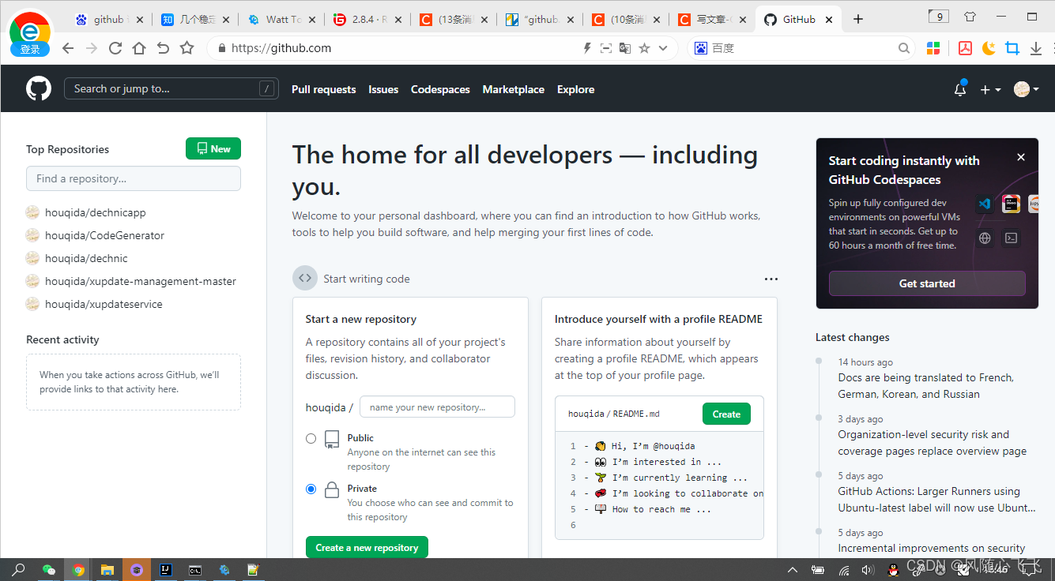Click Get started for Codespaces

pyautogui.click(x=927, y=283)
